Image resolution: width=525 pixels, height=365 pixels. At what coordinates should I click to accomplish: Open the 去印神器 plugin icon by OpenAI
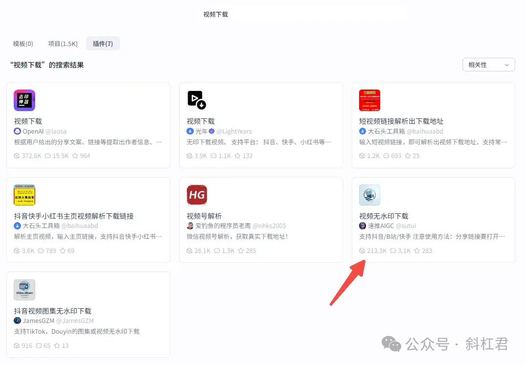click(x=24, y=100)
